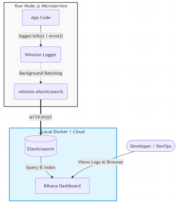Click the 'Your Node.js Microservice' group title
The image size is (177, 203).
coord(41,6)
